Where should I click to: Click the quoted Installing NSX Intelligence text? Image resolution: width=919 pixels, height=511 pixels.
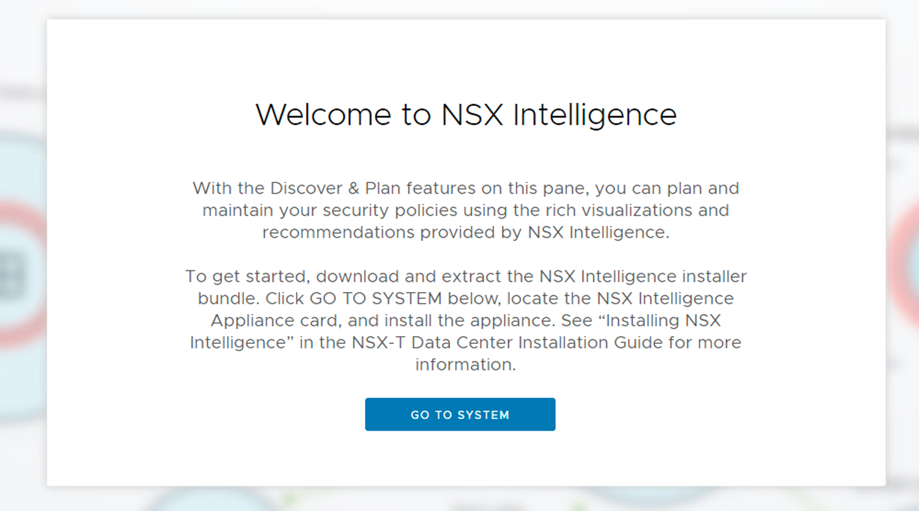coord(662,321)
